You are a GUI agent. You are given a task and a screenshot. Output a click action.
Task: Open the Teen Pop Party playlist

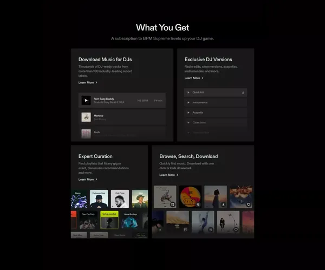88,220
